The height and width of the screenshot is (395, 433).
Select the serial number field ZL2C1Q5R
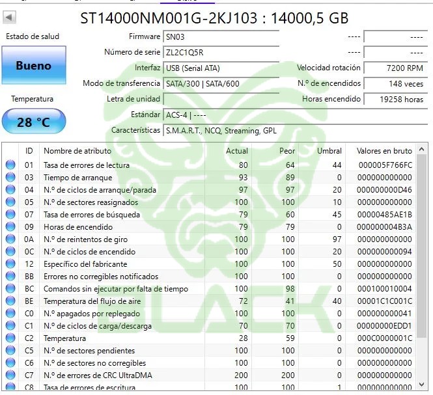pyautogui.click(x=221, y=53)
